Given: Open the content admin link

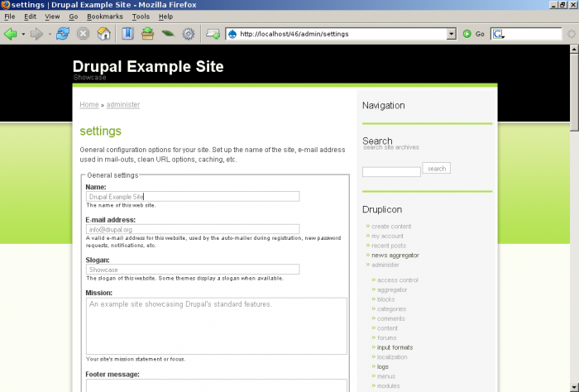Looking at the screenshot, I should tap(387, 328).
